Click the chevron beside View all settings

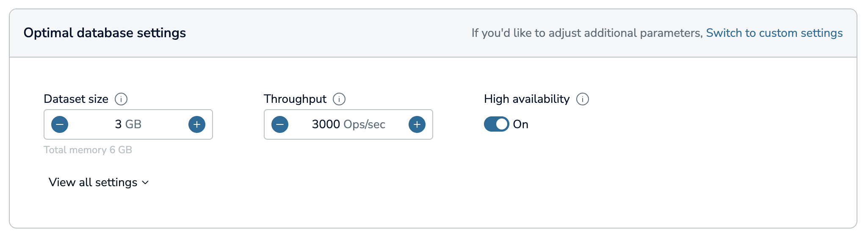[145, 182]
